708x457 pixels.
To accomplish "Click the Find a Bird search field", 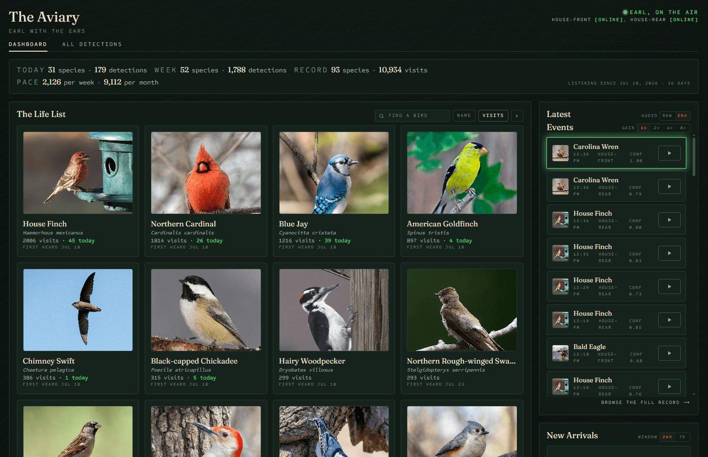I will [x=412, y=116].
